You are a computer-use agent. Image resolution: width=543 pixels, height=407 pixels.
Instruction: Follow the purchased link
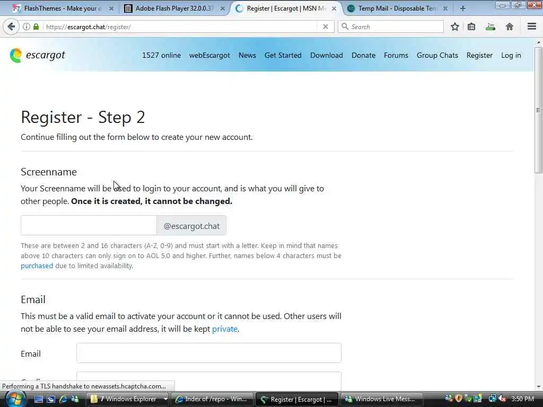pos(37,266)
